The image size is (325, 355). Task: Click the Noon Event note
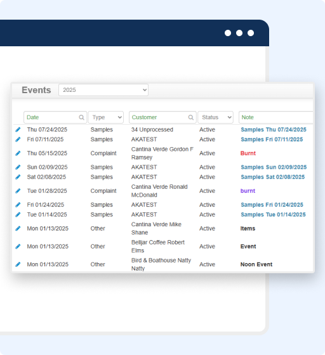(x=256, y=264)
